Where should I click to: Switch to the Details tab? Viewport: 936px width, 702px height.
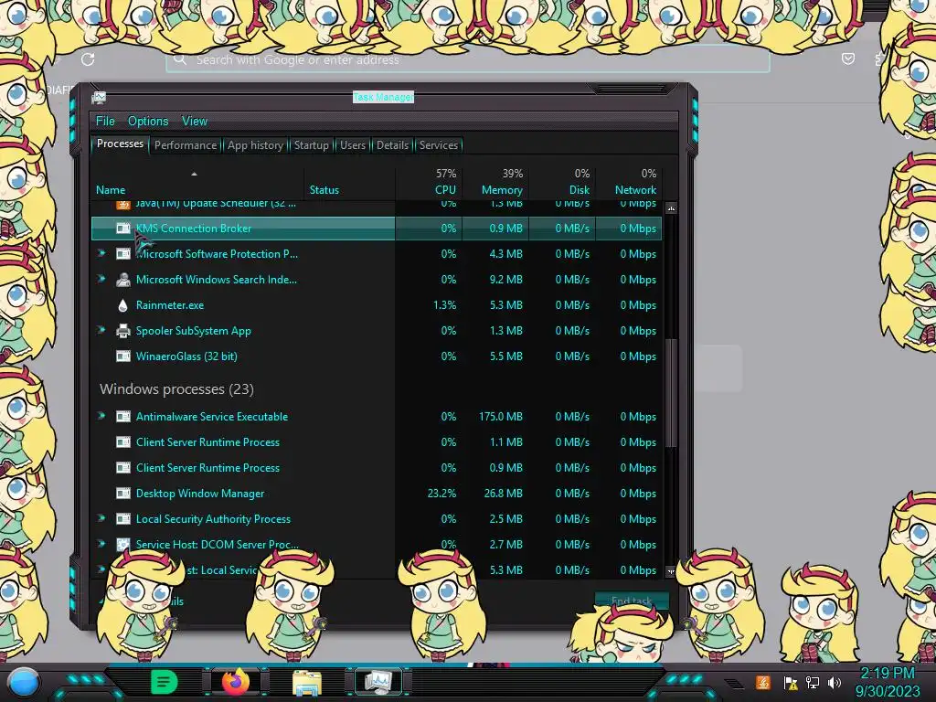coord(392,145)
